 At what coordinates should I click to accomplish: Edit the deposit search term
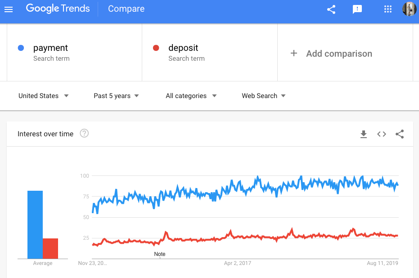(183, 48)
